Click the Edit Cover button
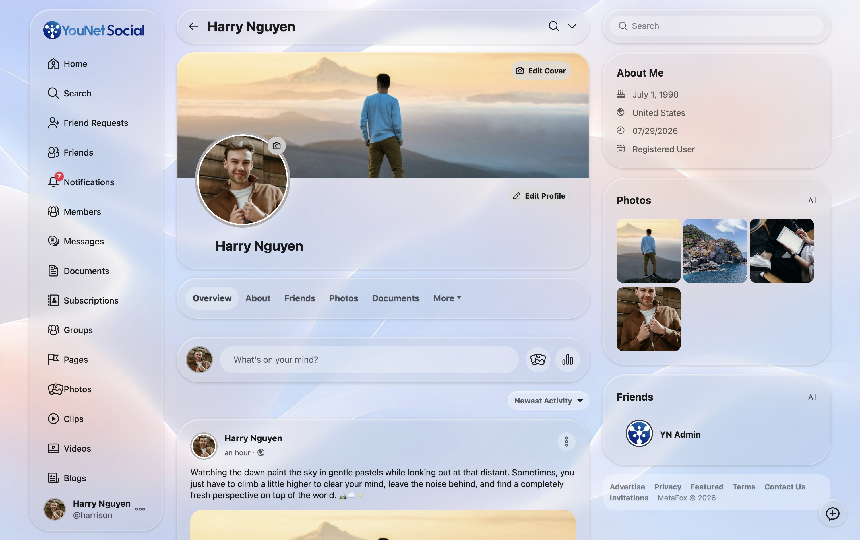This screenshot has height=540, width=860. (541, 71)
